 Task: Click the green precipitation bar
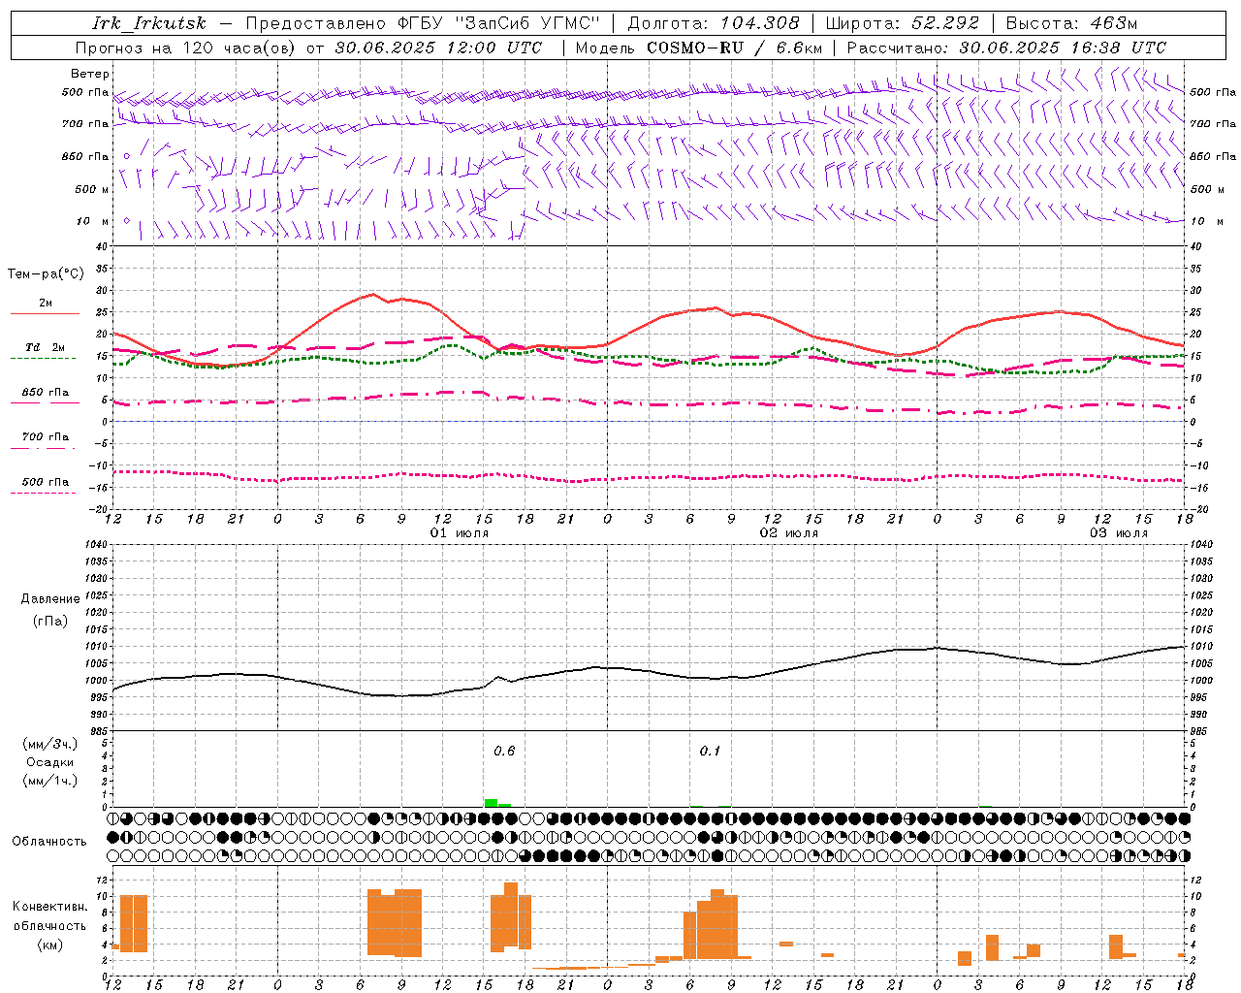(492, 803)
